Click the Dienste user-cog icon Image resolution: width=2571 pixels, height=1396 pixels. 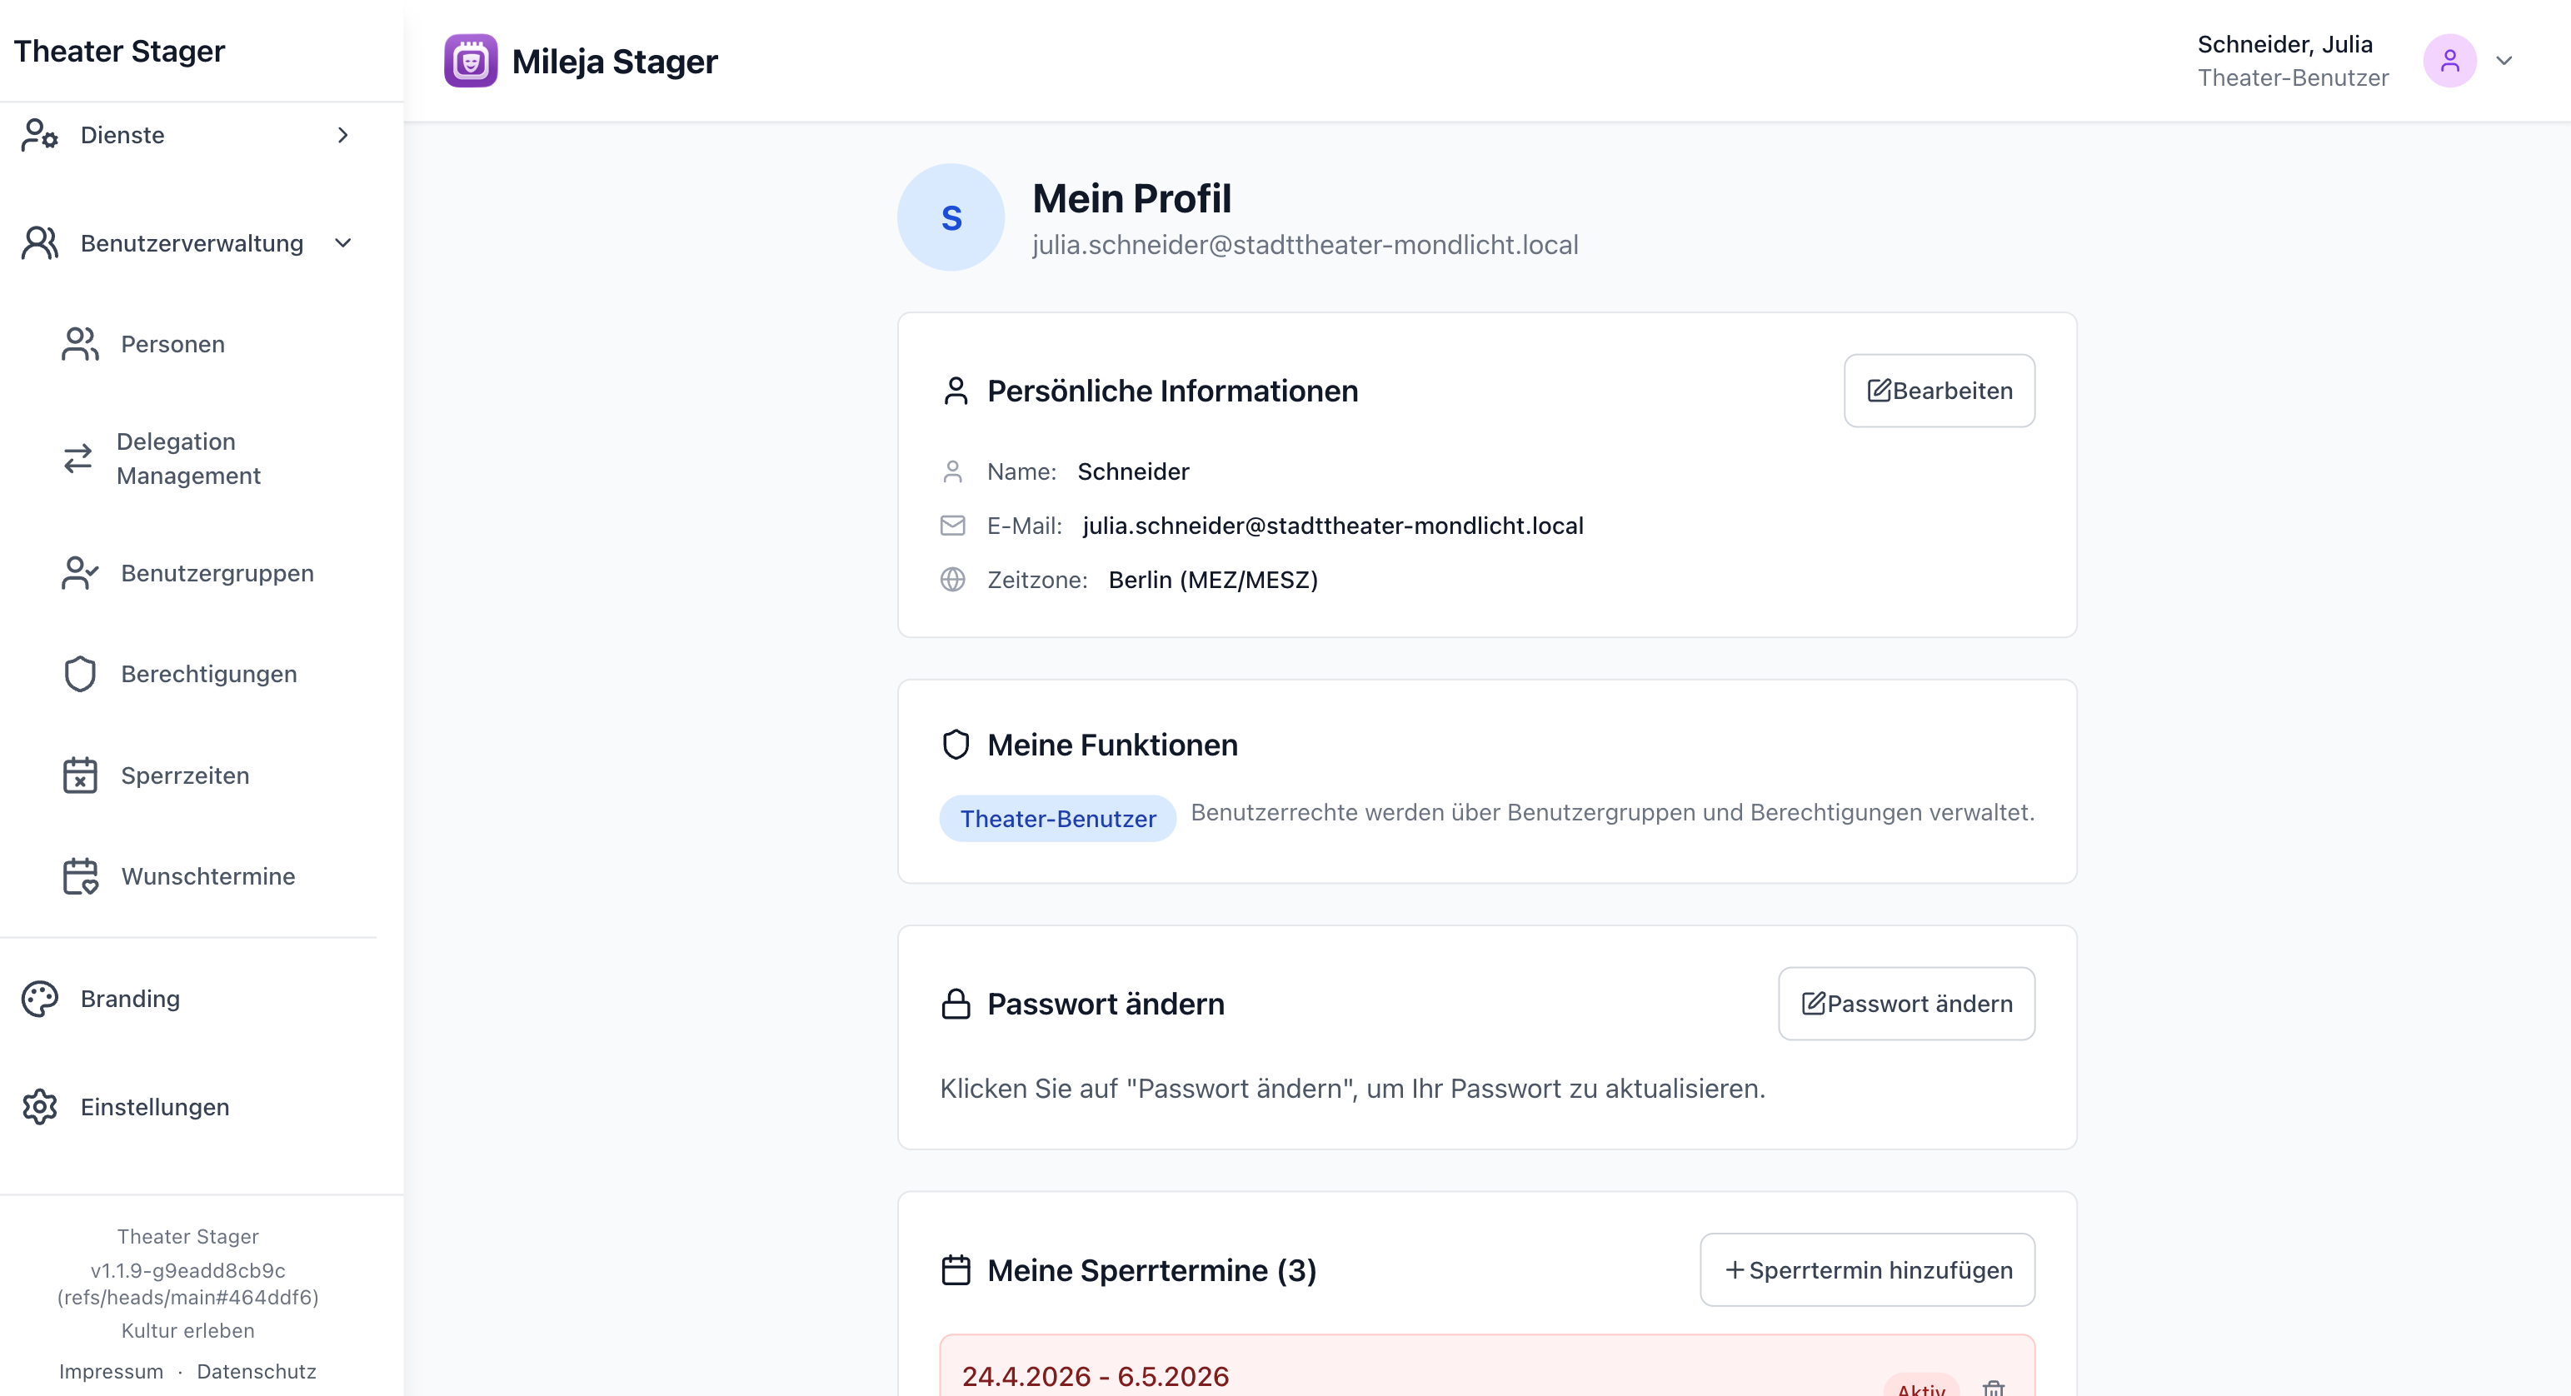pyautogui.click(x=40, y=135)
